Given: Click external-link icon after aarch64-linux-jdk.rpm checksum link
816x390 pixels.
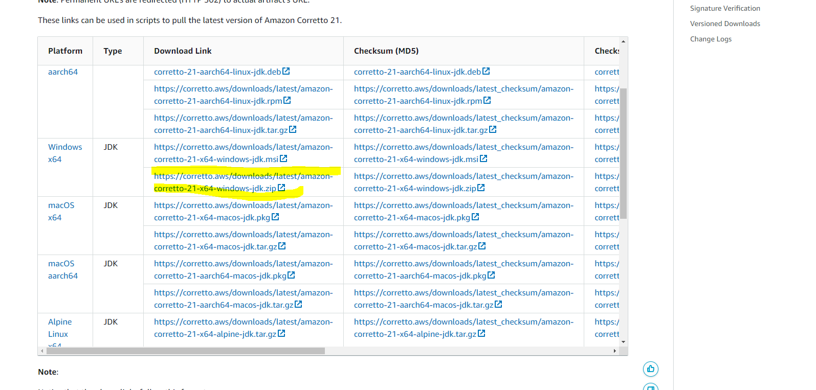Looking at the screenshot, I should pos(487,100).
